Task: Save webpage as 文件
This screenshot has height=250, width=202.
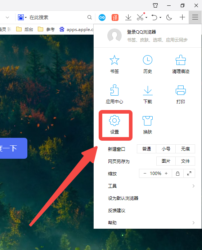Action: 185,161
